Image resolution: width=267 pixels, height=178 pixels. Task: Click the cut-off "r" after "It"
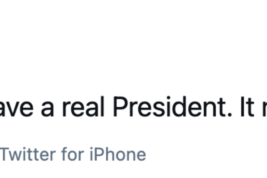point(263,109)
